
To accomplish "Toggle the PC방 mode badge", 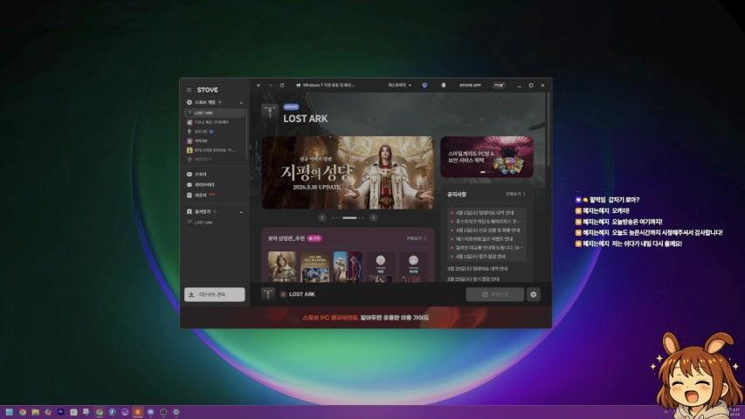I will (498, 86).
